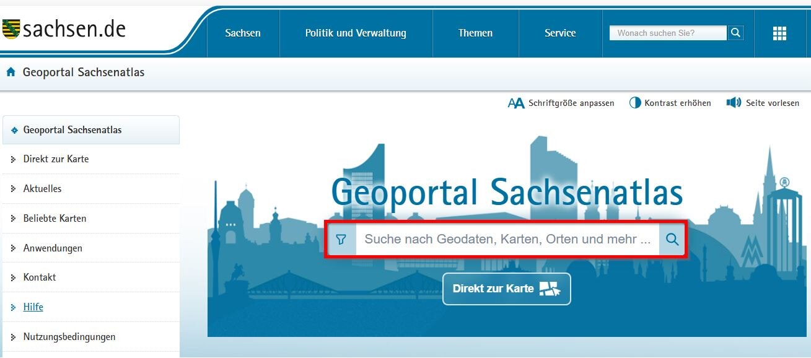
Task: Click the magnifier icon in header search
Action: pos(735,33)
